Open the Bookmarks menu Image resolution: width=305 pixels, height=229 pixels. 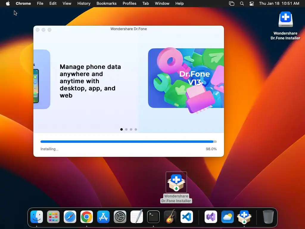coord(106,4)
